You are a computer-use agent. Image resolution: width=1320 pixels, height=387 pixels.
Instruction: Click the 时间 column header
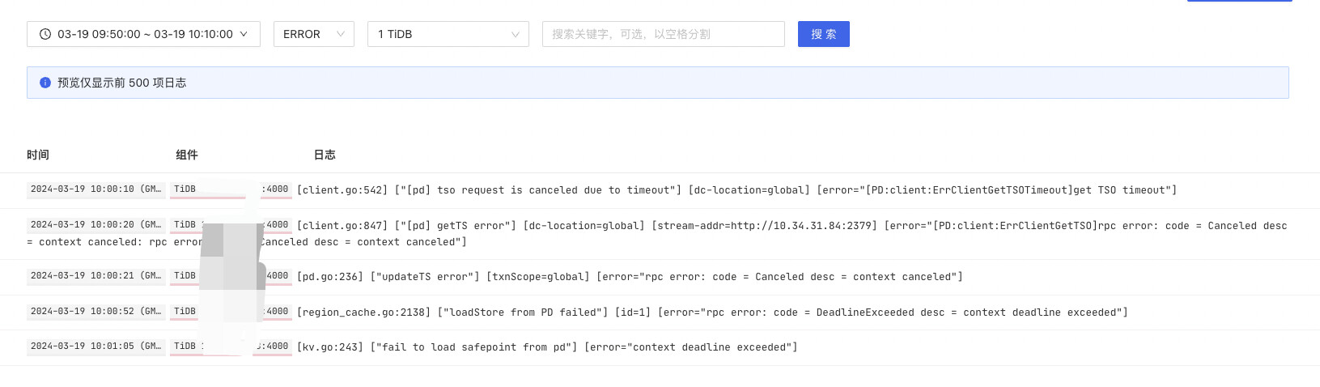tap(38, 155)
